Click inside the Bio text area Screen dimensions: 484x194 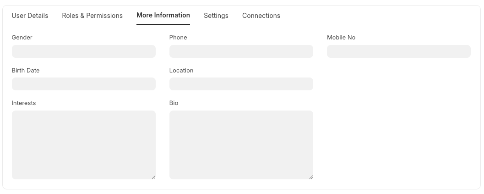click(x=241, y=144)
